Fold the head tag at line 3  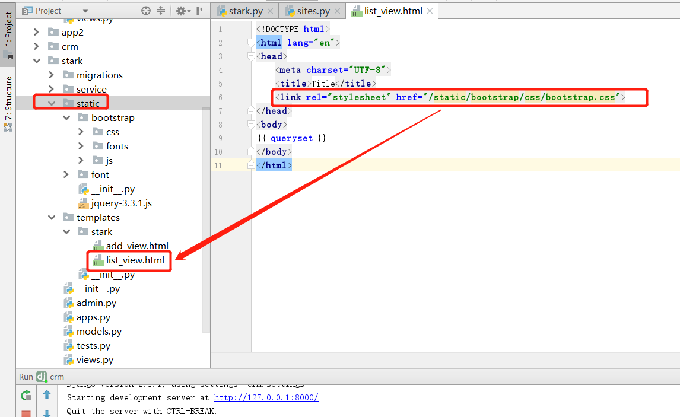pos(250,56)
